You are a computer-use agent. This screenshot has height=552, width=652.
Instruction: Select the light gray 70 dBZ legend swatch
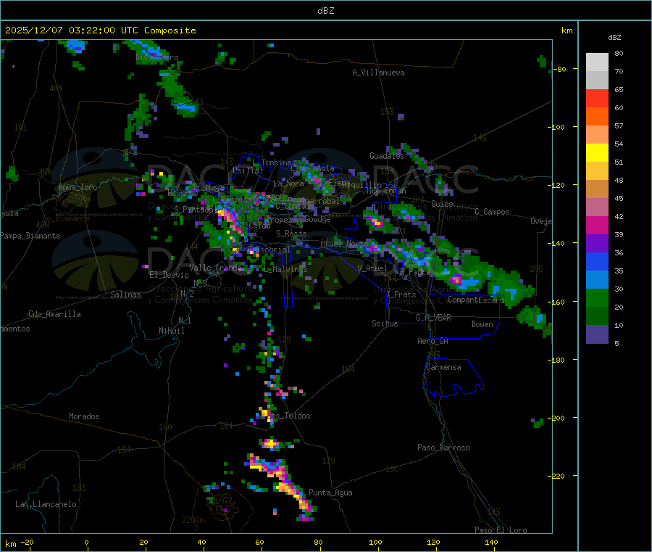(597, 62)
